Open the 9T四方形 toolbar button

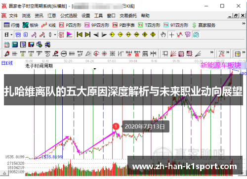(x=176, y=25)
